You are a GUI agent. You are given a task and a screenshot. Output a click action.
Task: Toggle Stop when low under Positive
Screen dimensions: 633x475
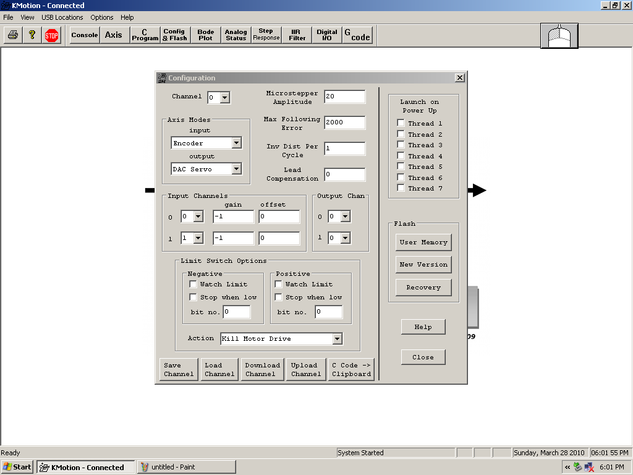tap(279, 297)
